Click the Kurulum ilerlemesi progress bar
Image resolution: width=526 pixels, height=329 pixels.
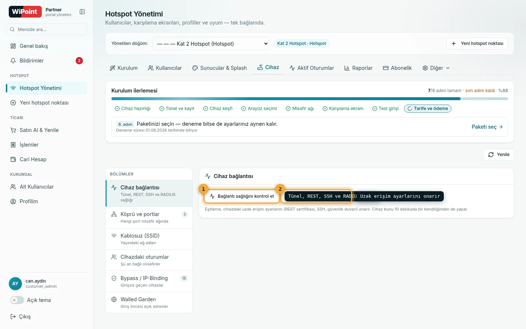point(310,99)
